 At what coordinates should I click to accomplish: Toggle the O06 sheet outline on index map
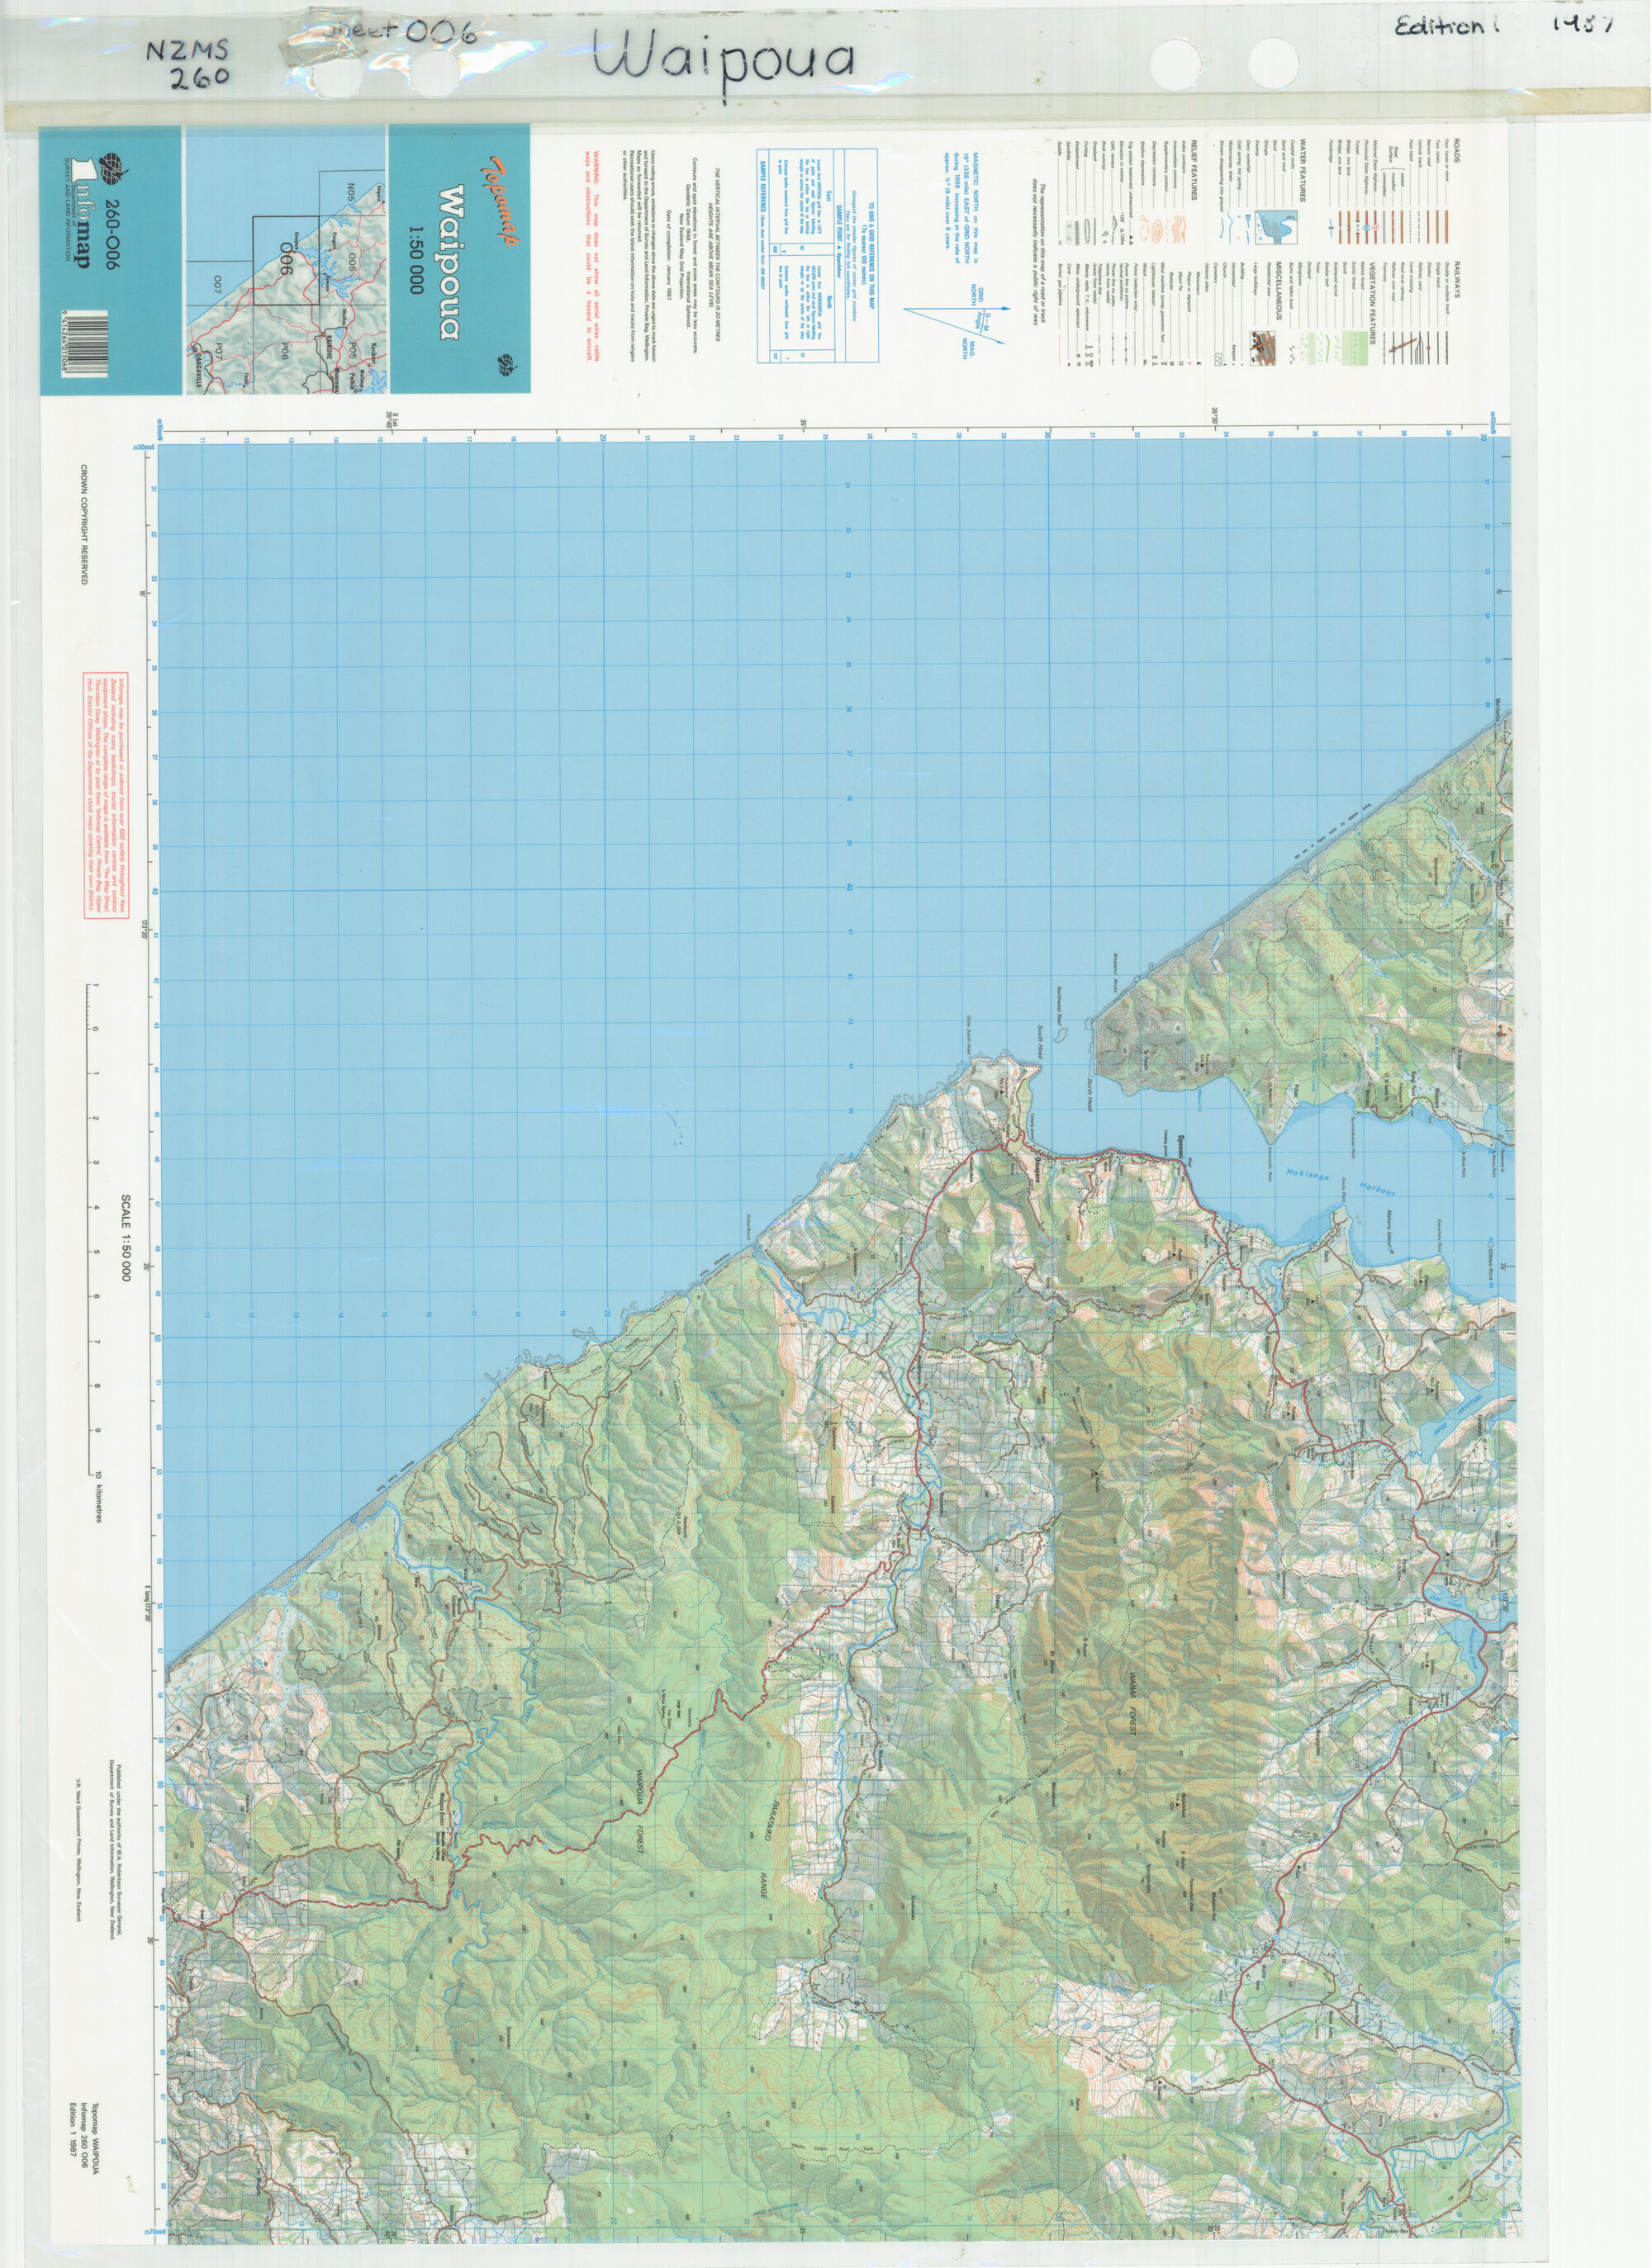286,258
